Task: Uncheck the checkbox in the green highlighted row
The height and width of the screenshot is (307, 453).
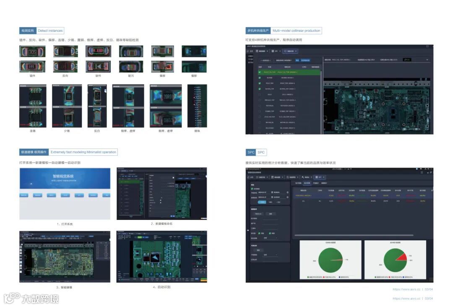Action: [260, 72]
